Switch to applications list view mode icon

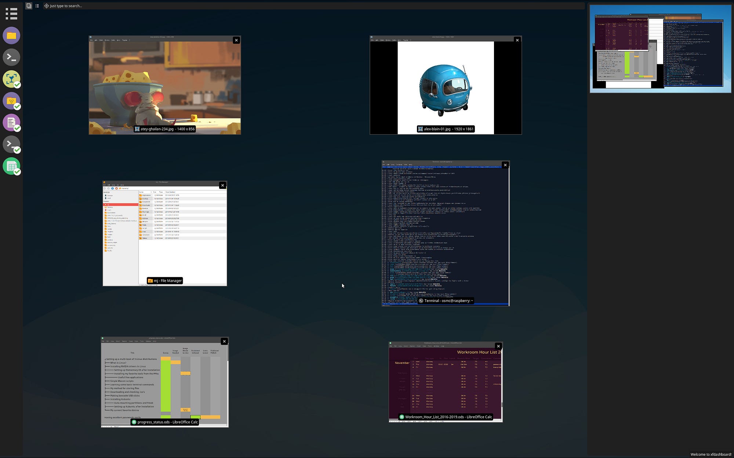pos(37,6)
